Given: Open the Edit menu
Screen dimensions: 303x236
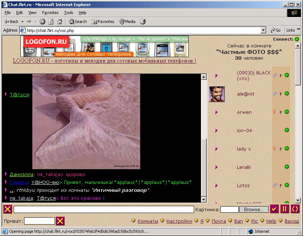Looking at the screenshot, I should [x=19, y=13].
